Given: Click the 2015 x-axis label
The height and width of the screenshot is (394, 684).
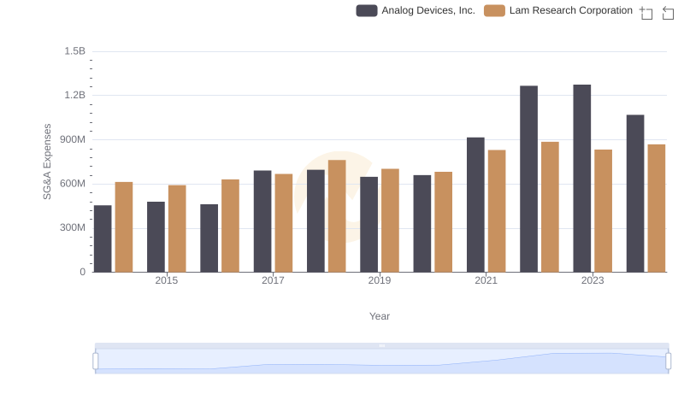Looking at the screenshot, I should [x=166, y=280].
